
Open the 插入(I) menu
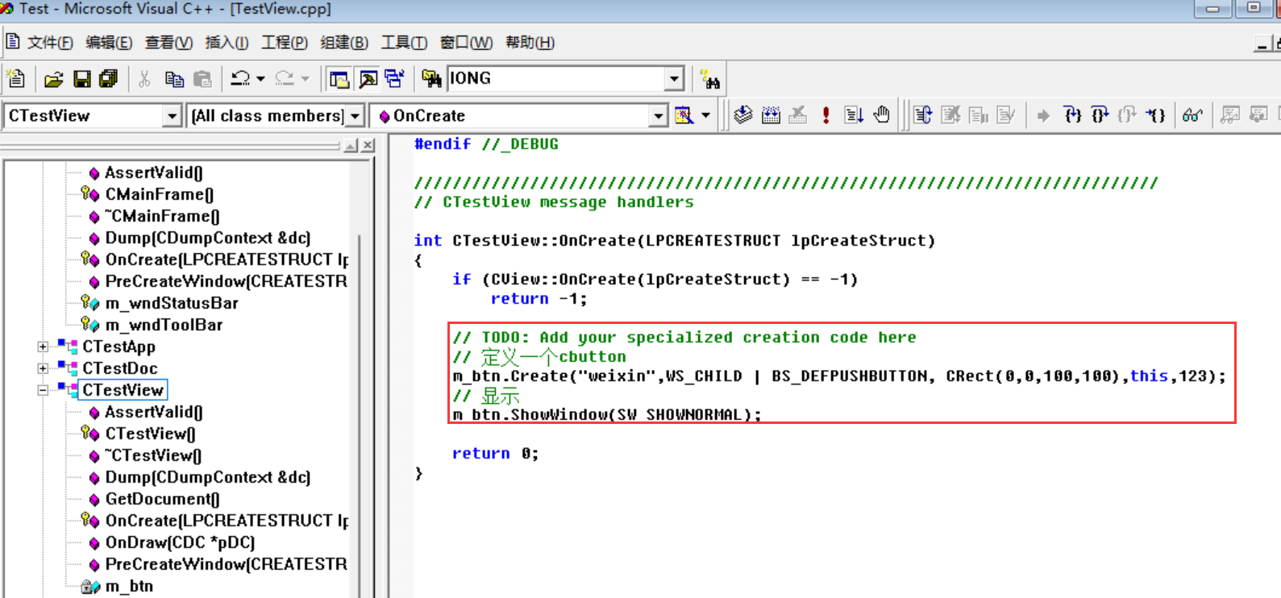(x=227, y=43)
